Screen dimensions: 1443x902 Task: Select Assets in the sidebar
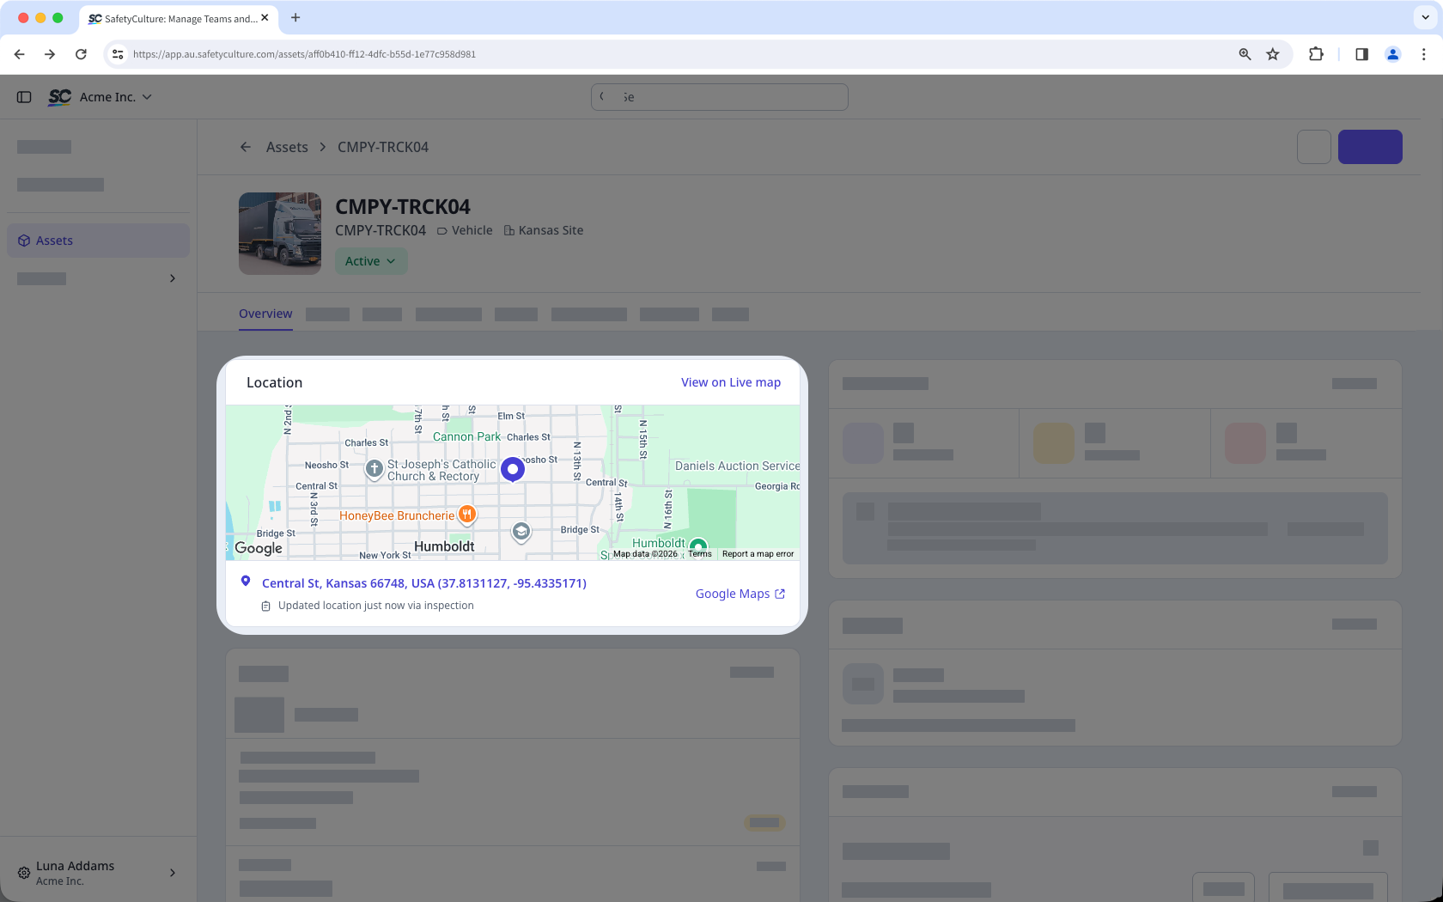[x=98, y=241]
